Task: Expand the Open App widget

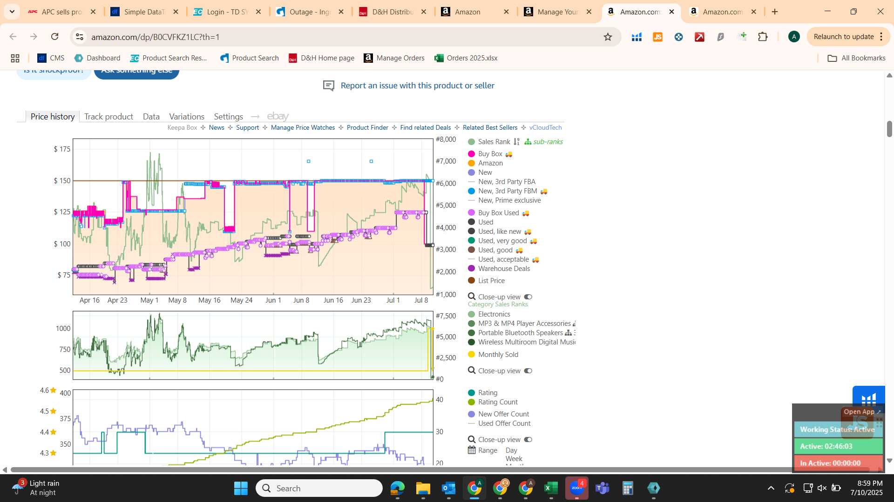Action: (x=862, y=412)
